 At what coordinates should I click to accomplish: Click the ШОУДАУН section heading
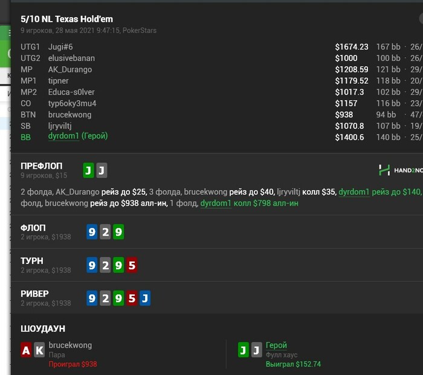[x=43, y=329]
